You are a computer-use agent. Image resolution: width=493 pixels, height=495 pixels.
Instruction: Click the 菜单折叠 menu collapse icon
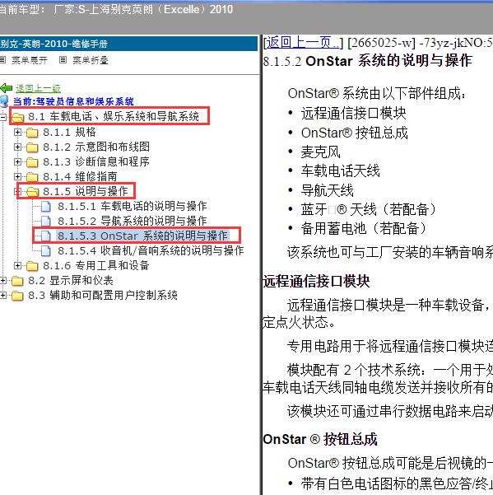coord(63,59)
